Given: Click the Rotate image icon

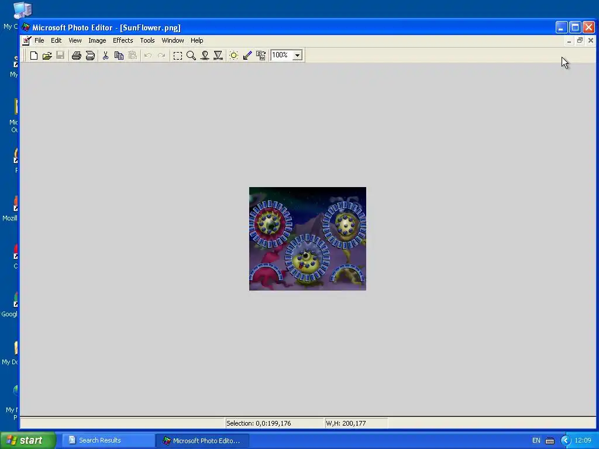Looking at the screenshot, I should pos(261,56).
